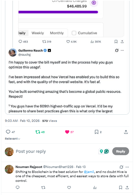Image resolution: width=139 pixels, height=195 pixels.
Task: Bookmark the main post with count 2
Action: pos(96,132)
